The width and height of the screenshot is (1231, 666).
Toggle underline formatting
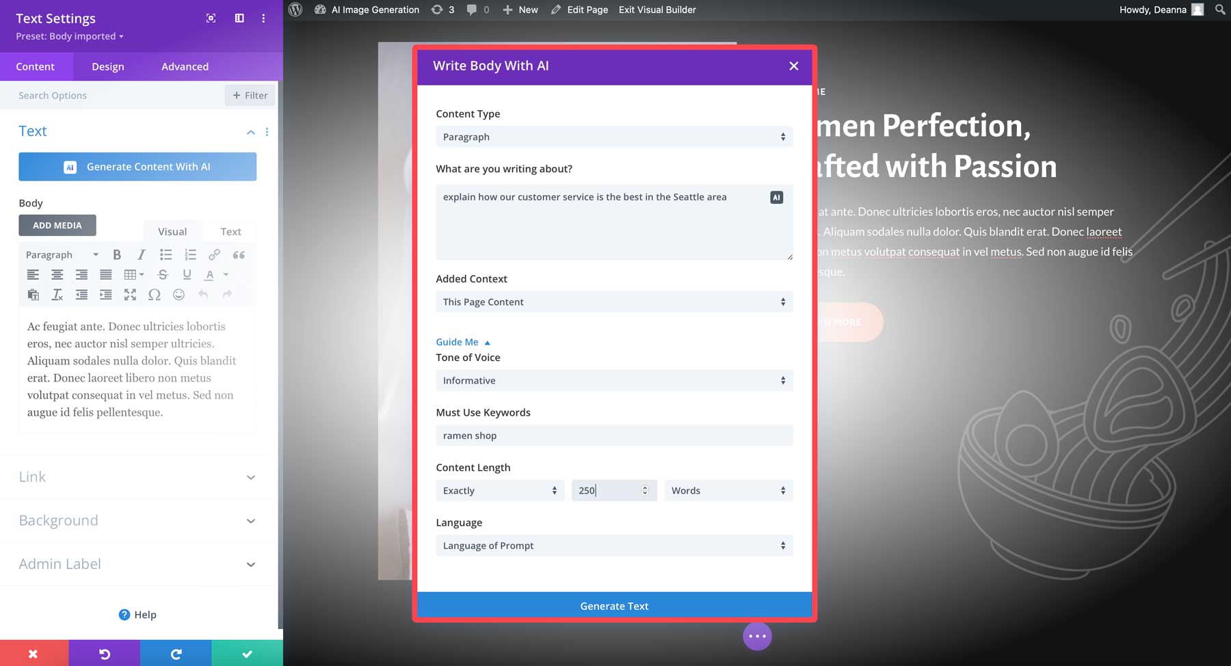pos(187,275)
